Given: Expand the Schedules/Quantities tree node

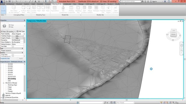Looking at the screenshot, I should 1,98.
